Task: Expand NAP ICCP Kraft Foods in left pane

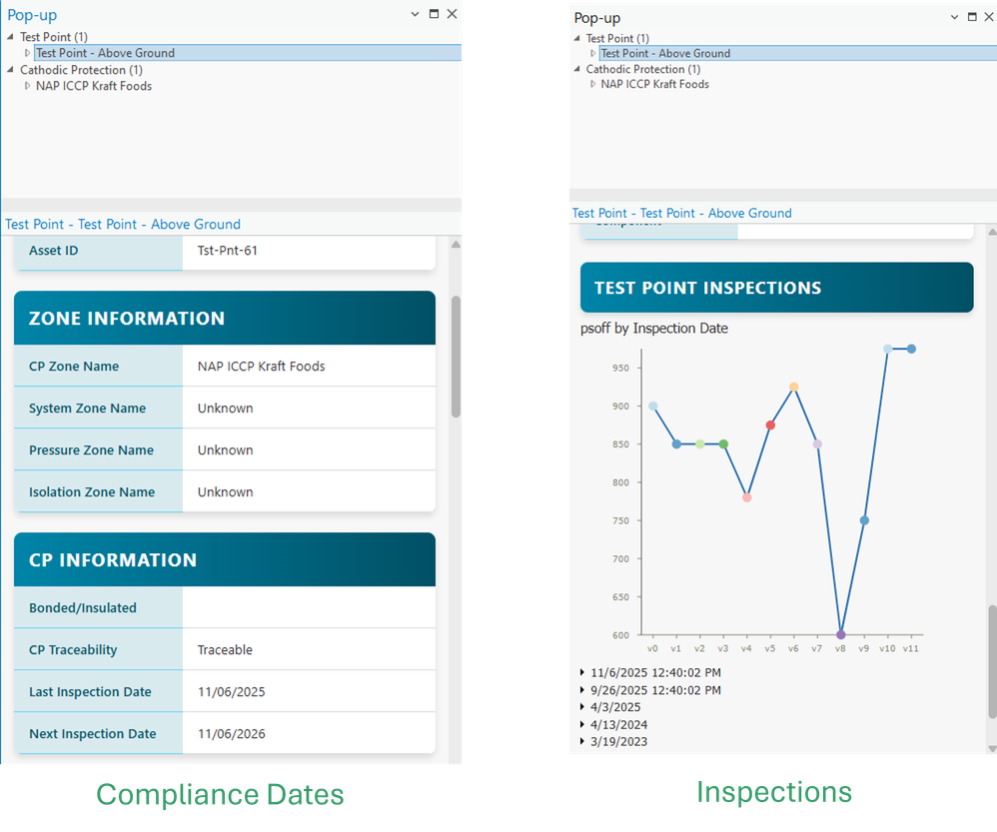Action: click(x=27, y=86)
